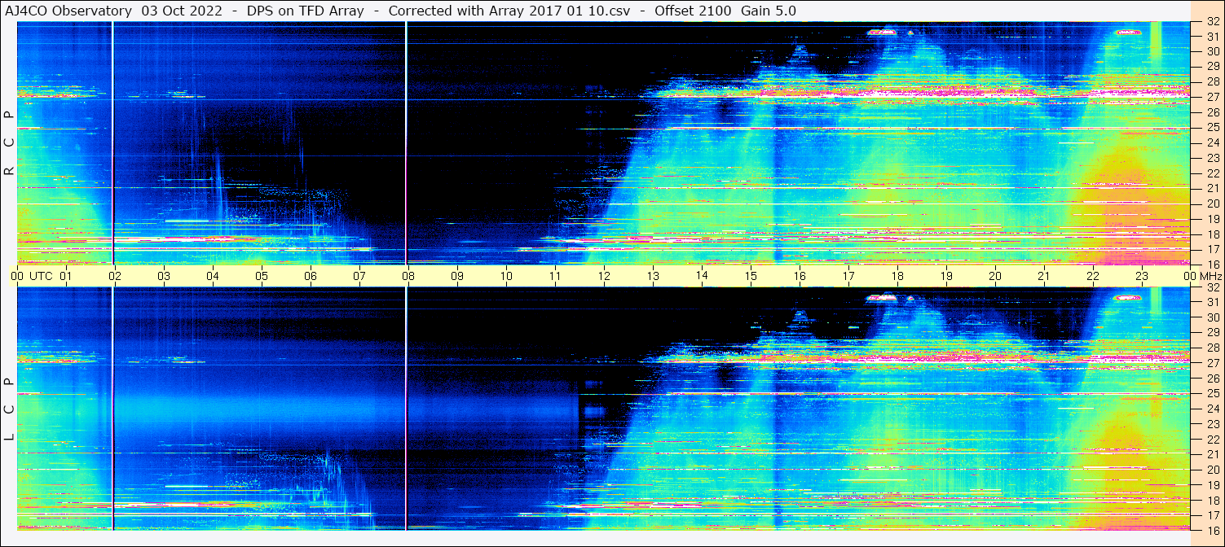Select hour 05 on the time axis
The height and width of the screenshot is (547, 1225).
pyautogui.click(x=262, y=276)
